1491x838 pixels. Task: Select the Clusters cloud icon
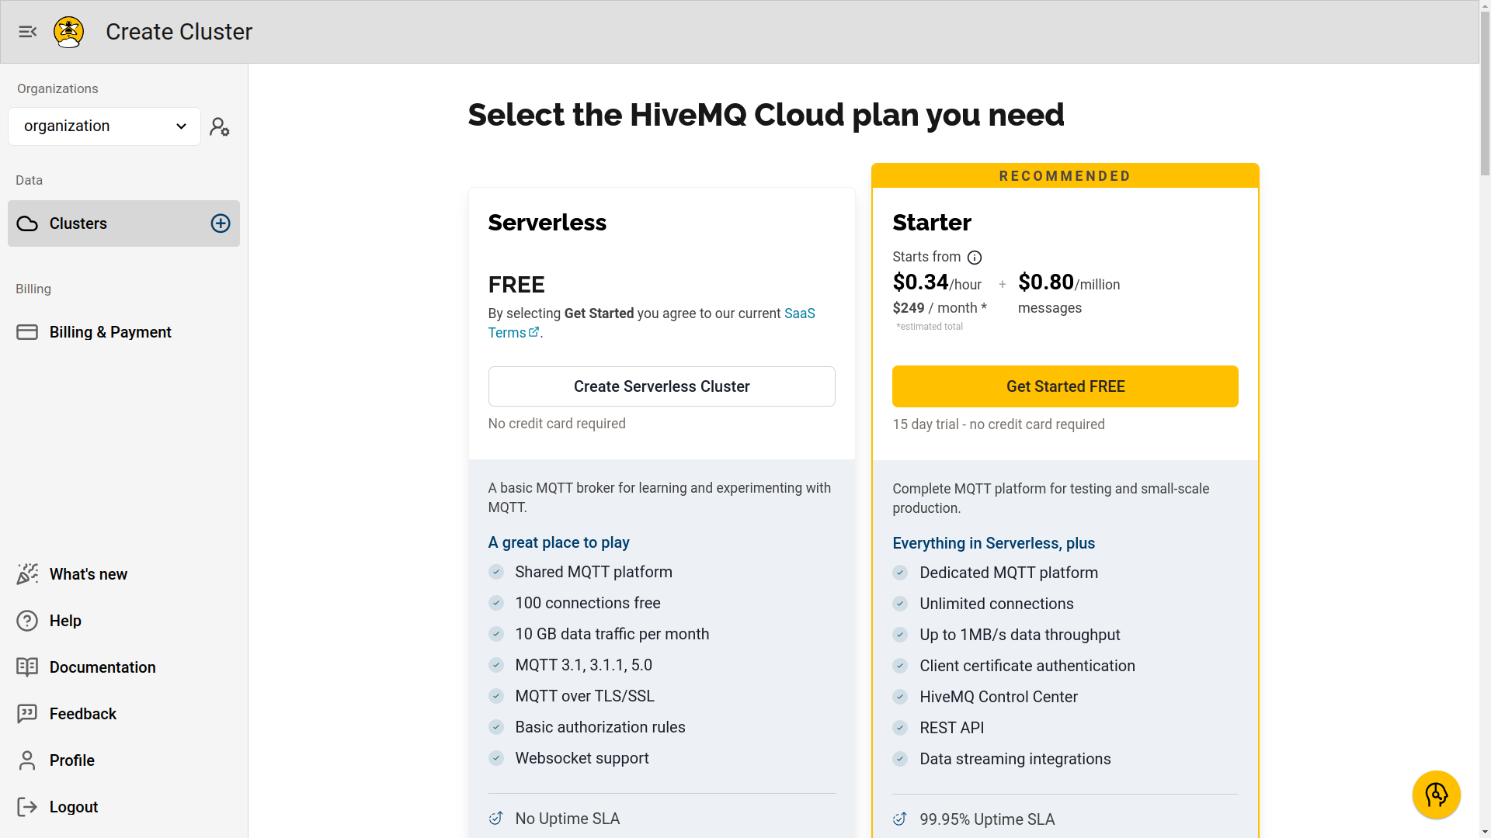[x=27, y=223]
